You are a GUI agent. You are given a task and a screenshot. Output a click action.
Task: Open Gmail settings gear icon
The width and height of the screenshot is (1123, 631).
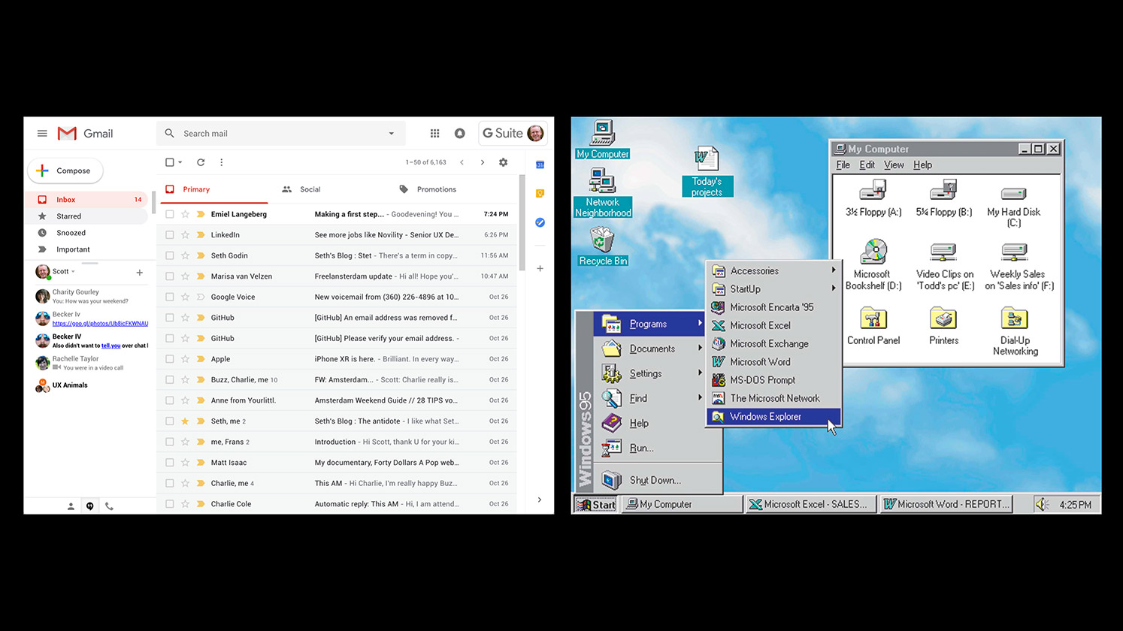point(503,162)
